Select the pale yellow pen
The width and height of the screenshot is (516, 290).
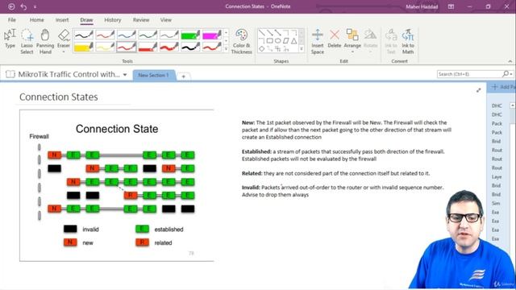[105, 47]
